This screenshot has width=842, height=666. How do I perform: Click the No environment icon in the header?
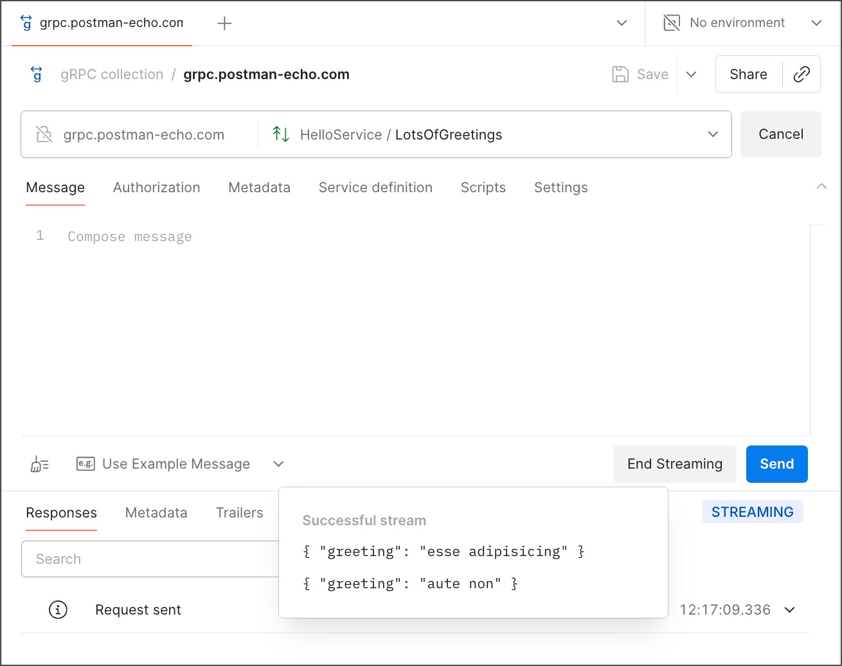coord(671,22)
